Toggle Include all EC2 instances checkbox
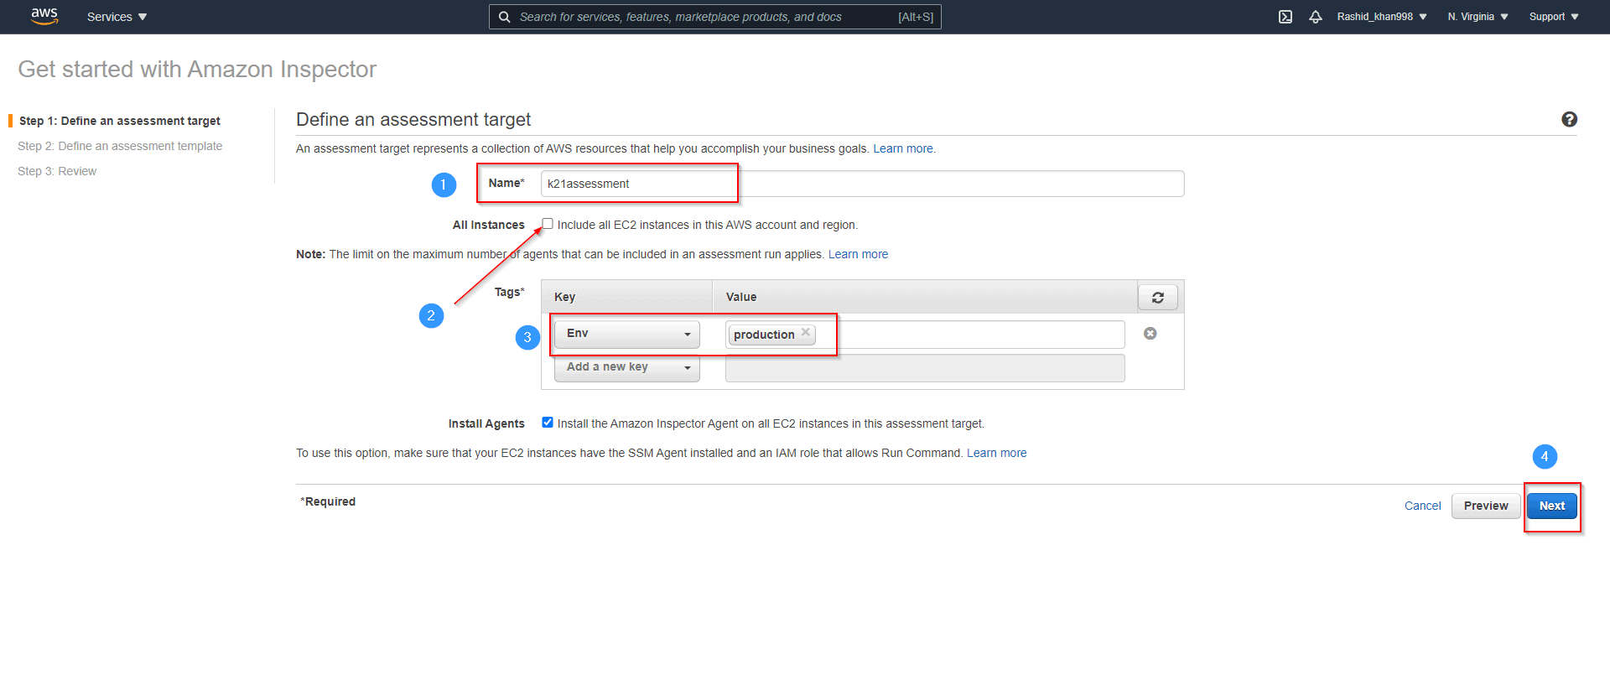The width and height of the screenshot is (1610, 675). pyautogui.click(x=548, y=224)
